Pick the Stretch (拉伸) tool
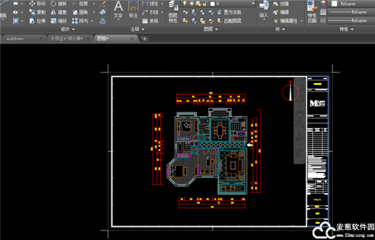 pyautogui.click(x=37, y=21)
